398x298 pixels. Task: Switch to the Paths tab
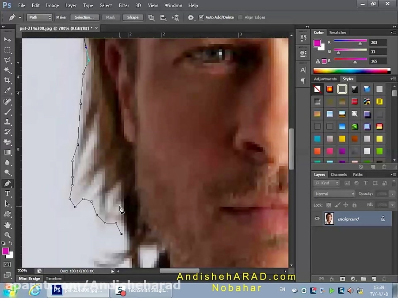[358, 174]
